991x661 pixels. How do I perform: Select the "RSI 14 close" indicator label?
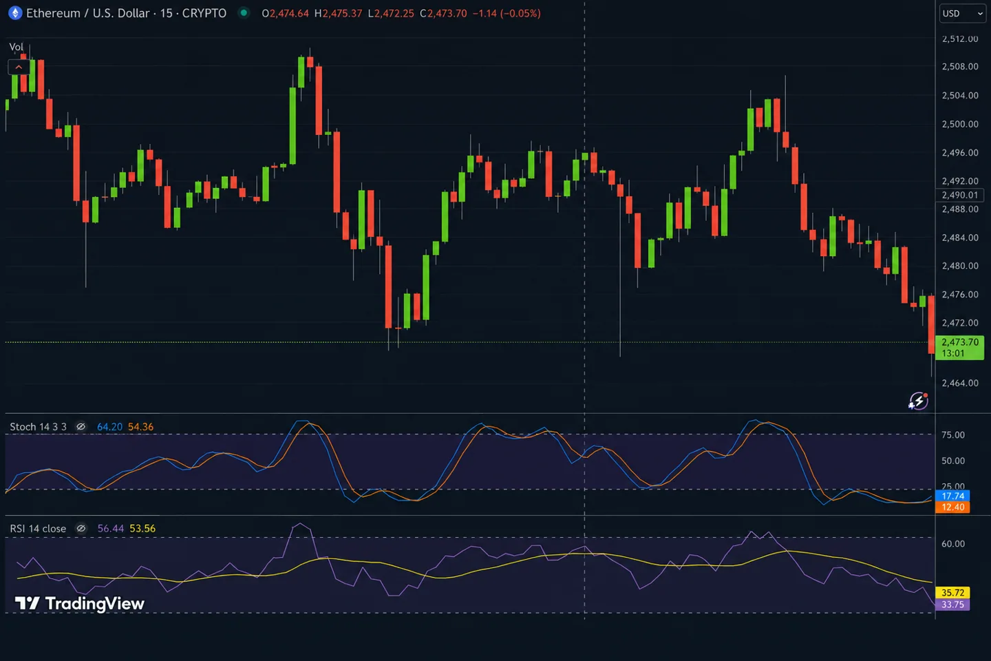38,529
